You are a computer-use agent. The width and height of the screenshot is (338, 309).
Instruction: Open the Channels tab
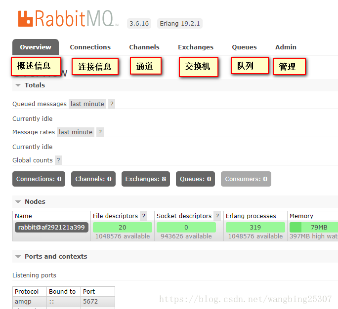coord(144,47)
